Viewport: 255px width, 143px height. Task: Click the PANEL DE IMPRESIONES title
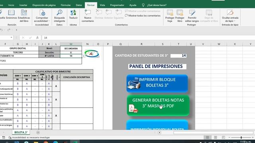157,66
